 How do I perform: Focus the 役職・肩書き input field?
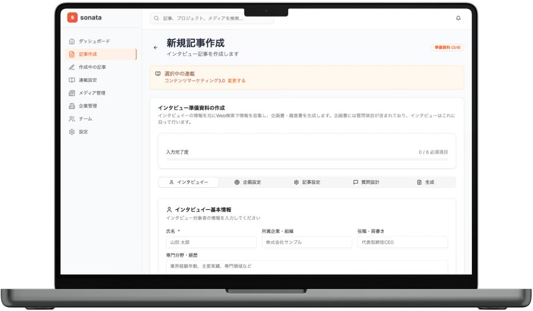tap(403, 242)
